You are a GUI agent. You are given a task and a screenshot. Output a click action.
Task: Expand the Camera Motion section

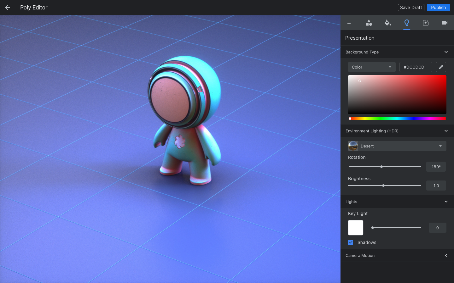click(x=446, y=256)
